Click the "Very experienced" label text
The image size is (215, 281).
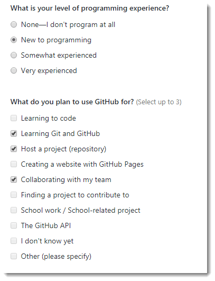49,71
